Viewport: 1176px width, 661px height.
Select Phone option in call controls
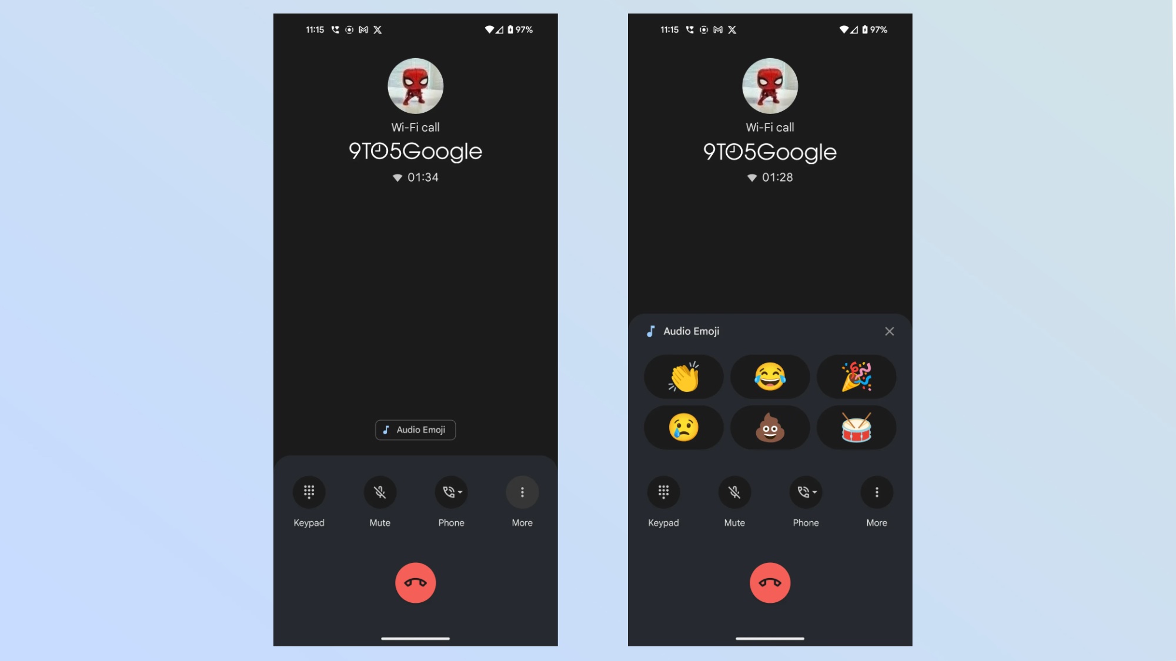click(450, 492)
